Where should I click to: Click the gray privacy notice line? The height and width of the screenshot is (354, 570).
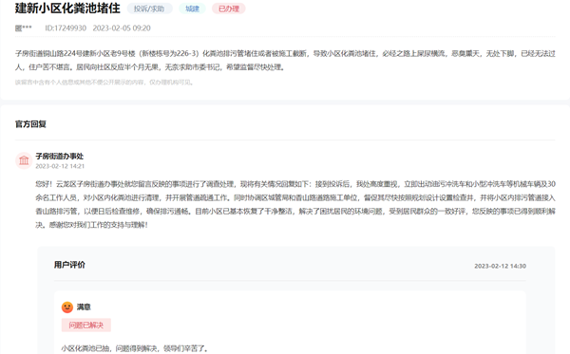click(104, 83)
